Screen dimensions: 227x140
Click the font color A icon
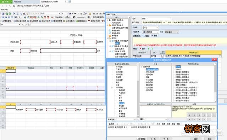[70, 13]
